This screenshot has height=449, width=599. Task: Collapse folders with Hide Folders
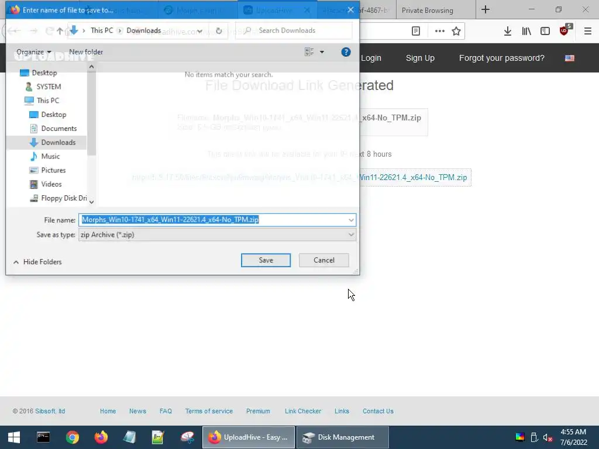(37, 262)
